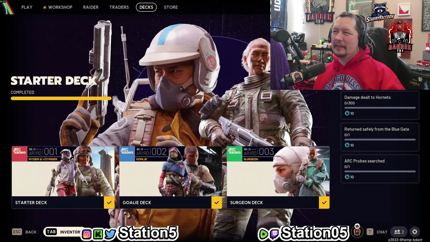The width and height of the screenshot is (430, 242).
Task: Click the ARC Raiders logo on card 001
Action: click(x=19, y=154)
